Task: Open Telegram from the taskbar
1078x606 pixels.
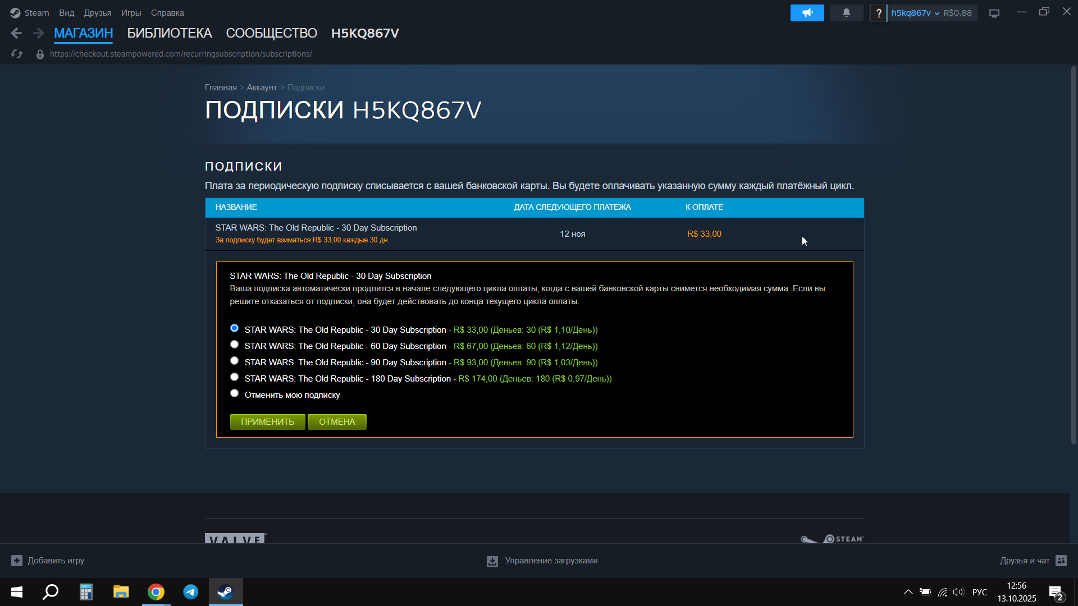Action: click(191, 592)
